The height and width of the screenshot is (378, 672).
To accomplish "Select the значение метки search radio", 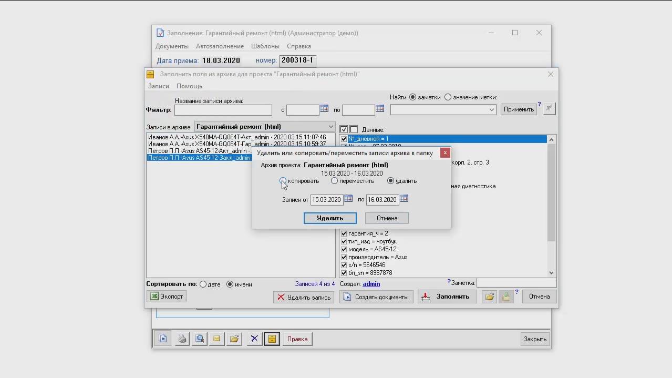I will (x=448, y=97).
